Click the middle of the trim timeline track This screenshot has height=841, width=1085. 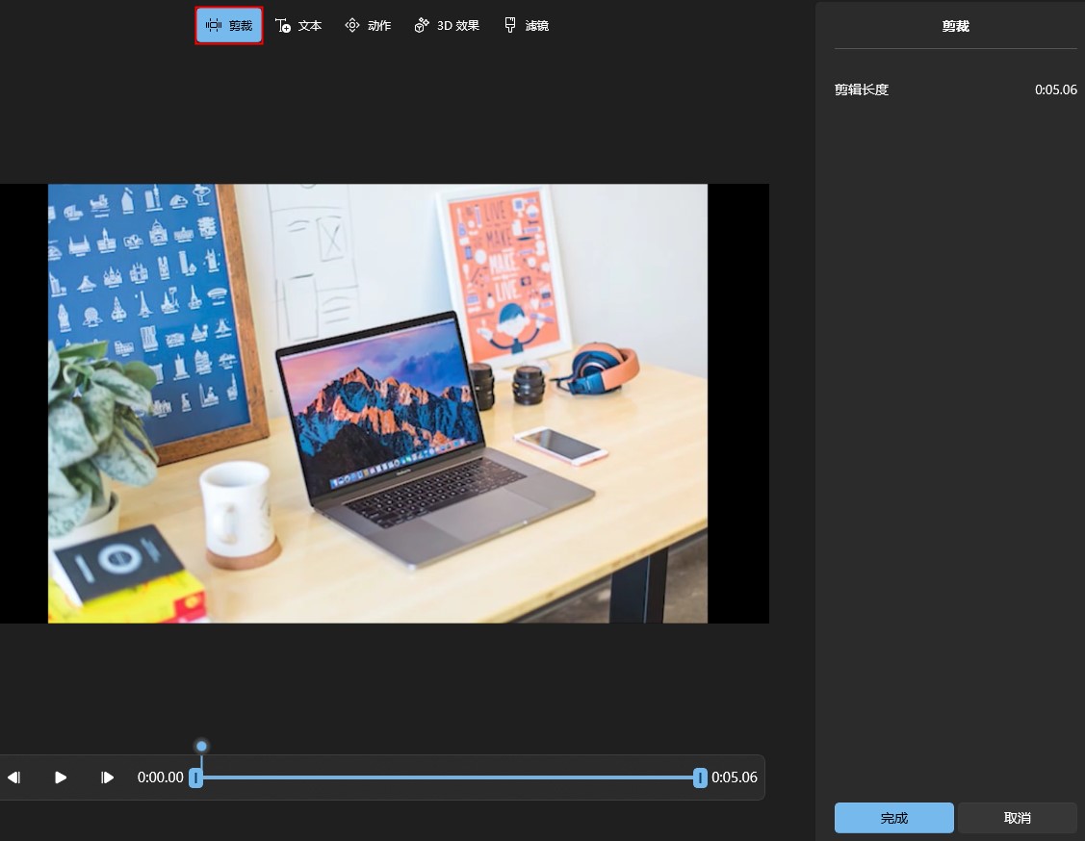(x=448, y=777)
